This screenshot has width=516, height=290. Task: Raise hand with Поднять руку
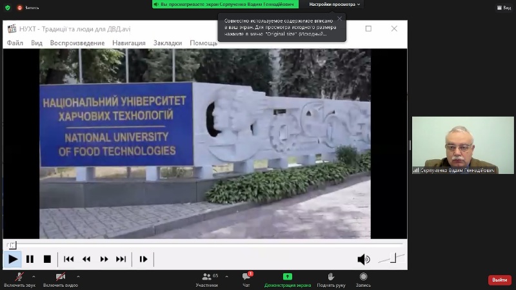(331, 280)
